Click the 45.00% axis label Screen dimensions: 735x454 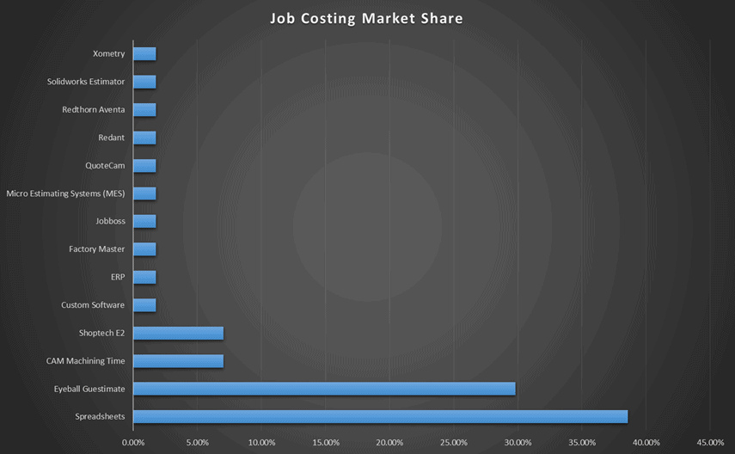click(x=710, y=442)
